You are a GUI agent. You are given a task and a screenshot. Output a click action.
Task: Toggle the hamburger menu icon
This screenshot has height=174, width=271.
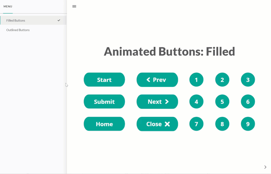tap(74, 6)
